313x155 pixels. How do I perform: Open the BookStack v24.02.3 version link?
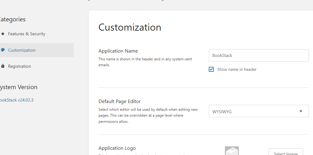pyautogui.click(x=16, y=100)
